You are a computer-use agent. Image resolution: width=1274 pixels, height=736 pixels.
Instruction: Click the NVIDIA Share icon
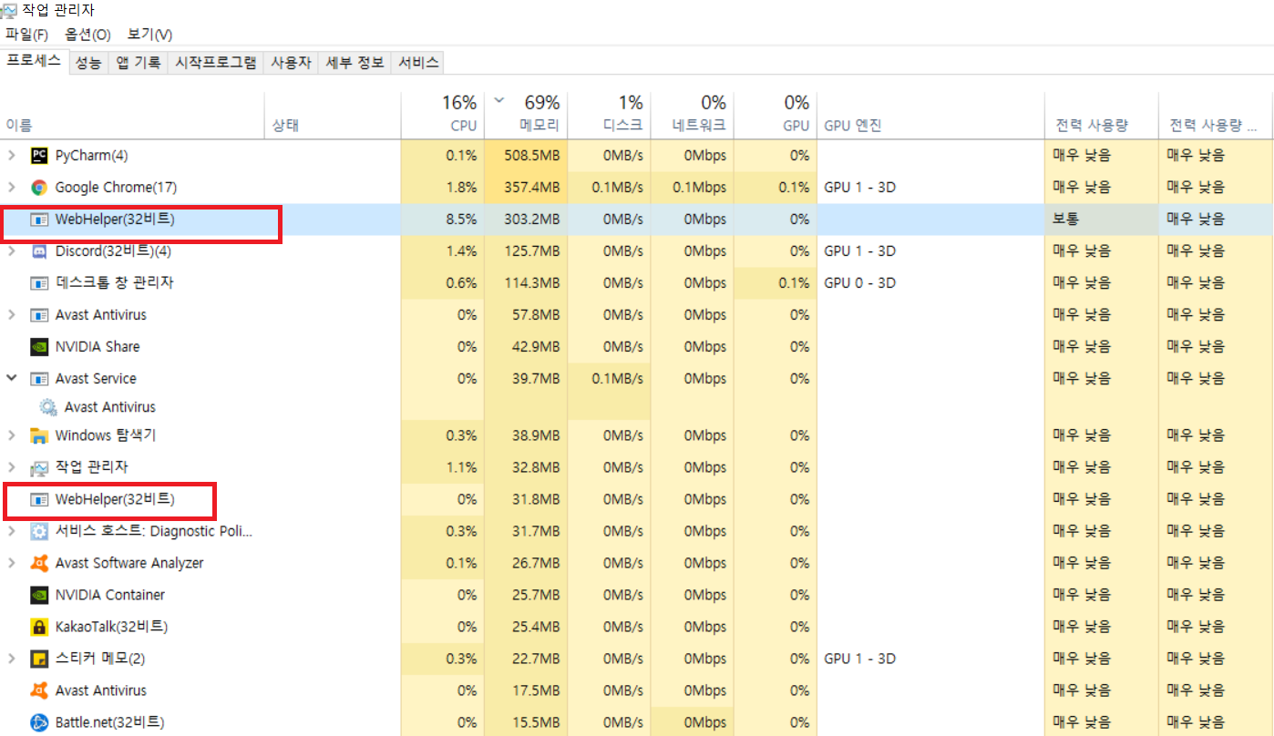coord(39,347)
